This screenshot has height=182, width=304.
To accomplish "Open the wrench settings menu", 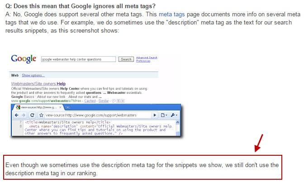I will (174, 115).
